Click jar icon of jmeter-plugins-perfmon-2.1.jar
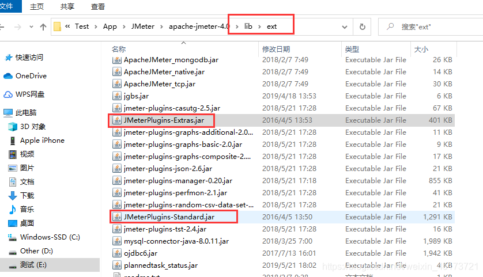Viewport: 483px width, 277px height. coord(117,193)
